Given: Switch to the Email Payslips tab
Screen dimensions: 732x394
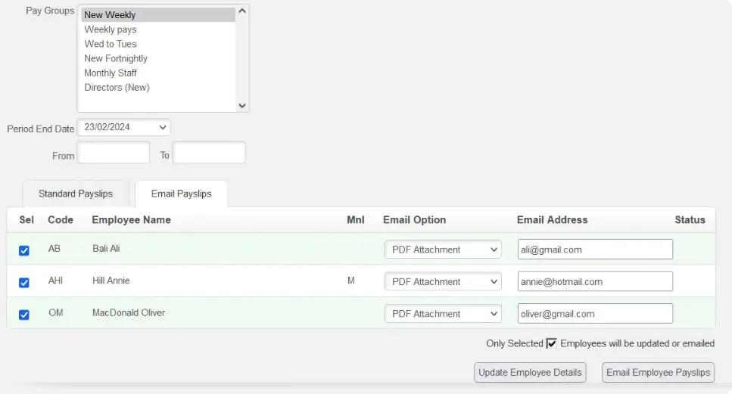Looking at the screenshot, I should [181, 194].
